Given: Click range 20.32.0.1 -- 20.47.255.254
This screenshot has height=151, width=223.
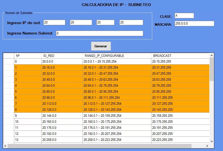Looking at the screenshot, I should tap(117, 74).
